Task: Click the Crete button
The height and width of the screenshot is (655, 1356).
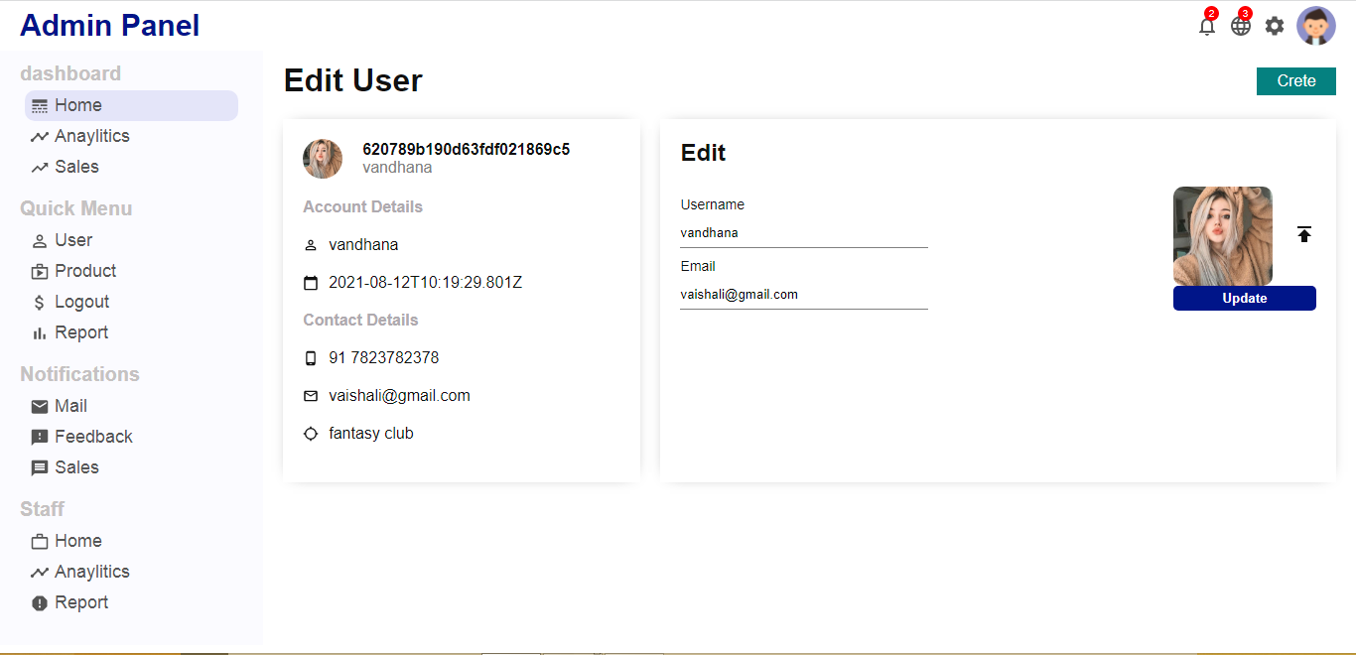Action: coord(1295,81)
